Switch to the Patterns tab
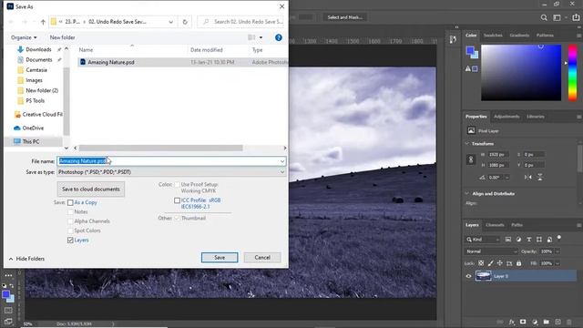Image resolution: width=583 pixels, height=328 pixels. pyautogui.click(x=545, y=36)
